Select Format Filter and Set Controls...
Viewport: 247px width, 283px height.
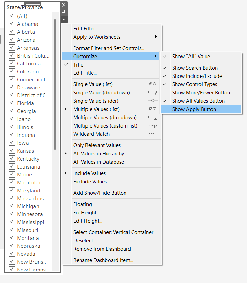[109, 48]
